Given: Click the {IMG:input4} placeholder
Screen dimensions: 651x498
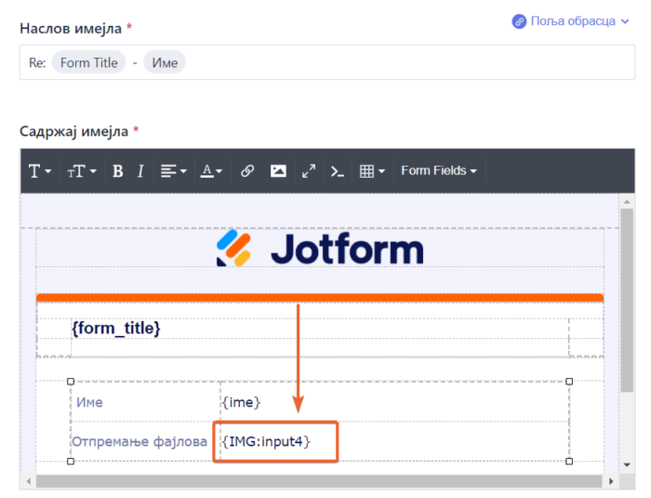Looking at the screenshot, I should click(x=266, y=441).
